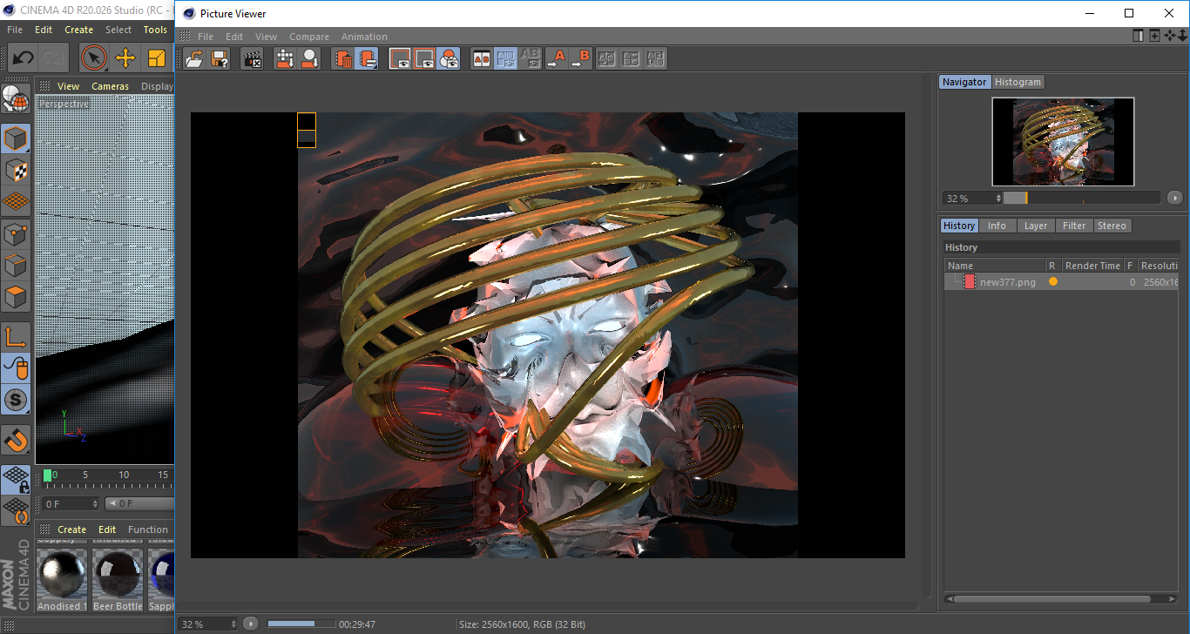This screenshot has height=634, width=1190.
Task: Adjust the Navigator zoom slider
Action: tap(1081, 198)
